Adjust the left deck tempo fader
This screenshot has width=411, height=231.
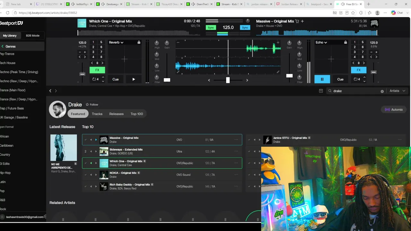[83, 74]
